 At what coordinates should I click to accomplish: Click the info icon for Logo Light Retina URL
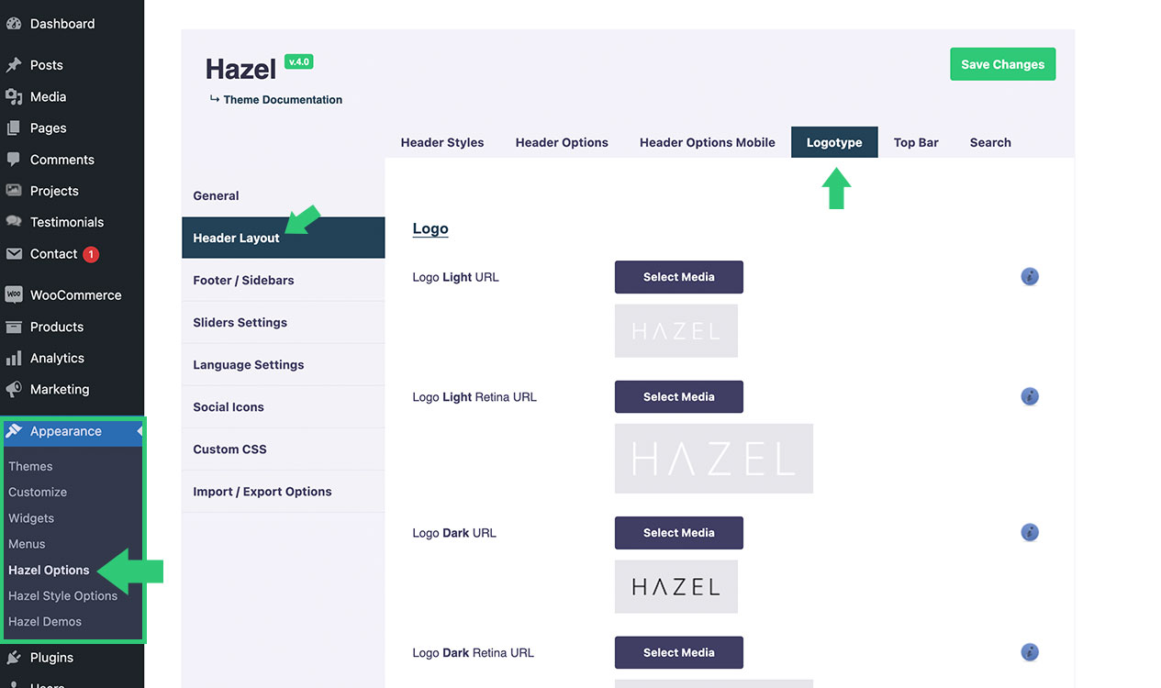point(1030,396)
